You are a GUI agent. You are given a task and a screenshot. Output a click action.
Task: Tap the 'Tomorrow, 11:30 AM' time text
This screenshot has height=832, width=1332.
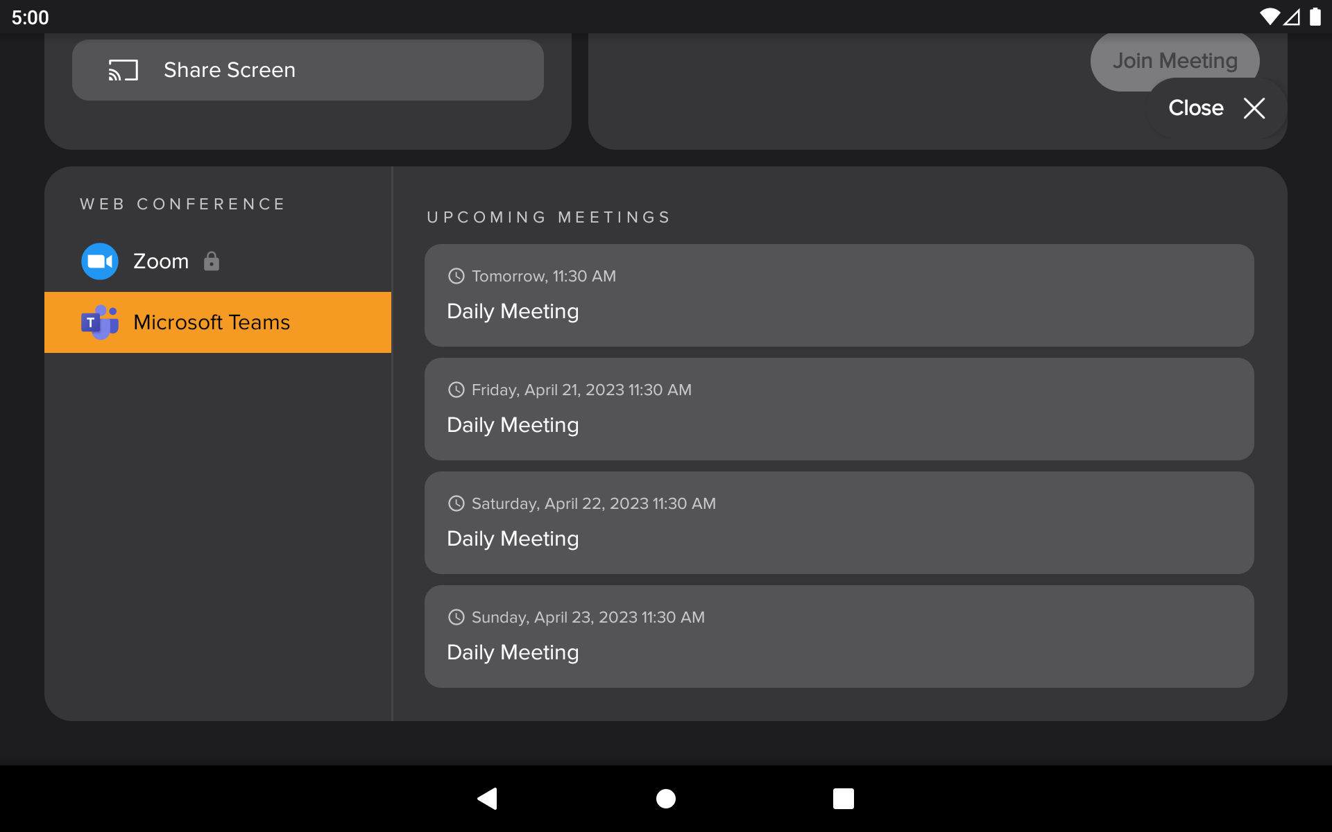pos(544,276)
